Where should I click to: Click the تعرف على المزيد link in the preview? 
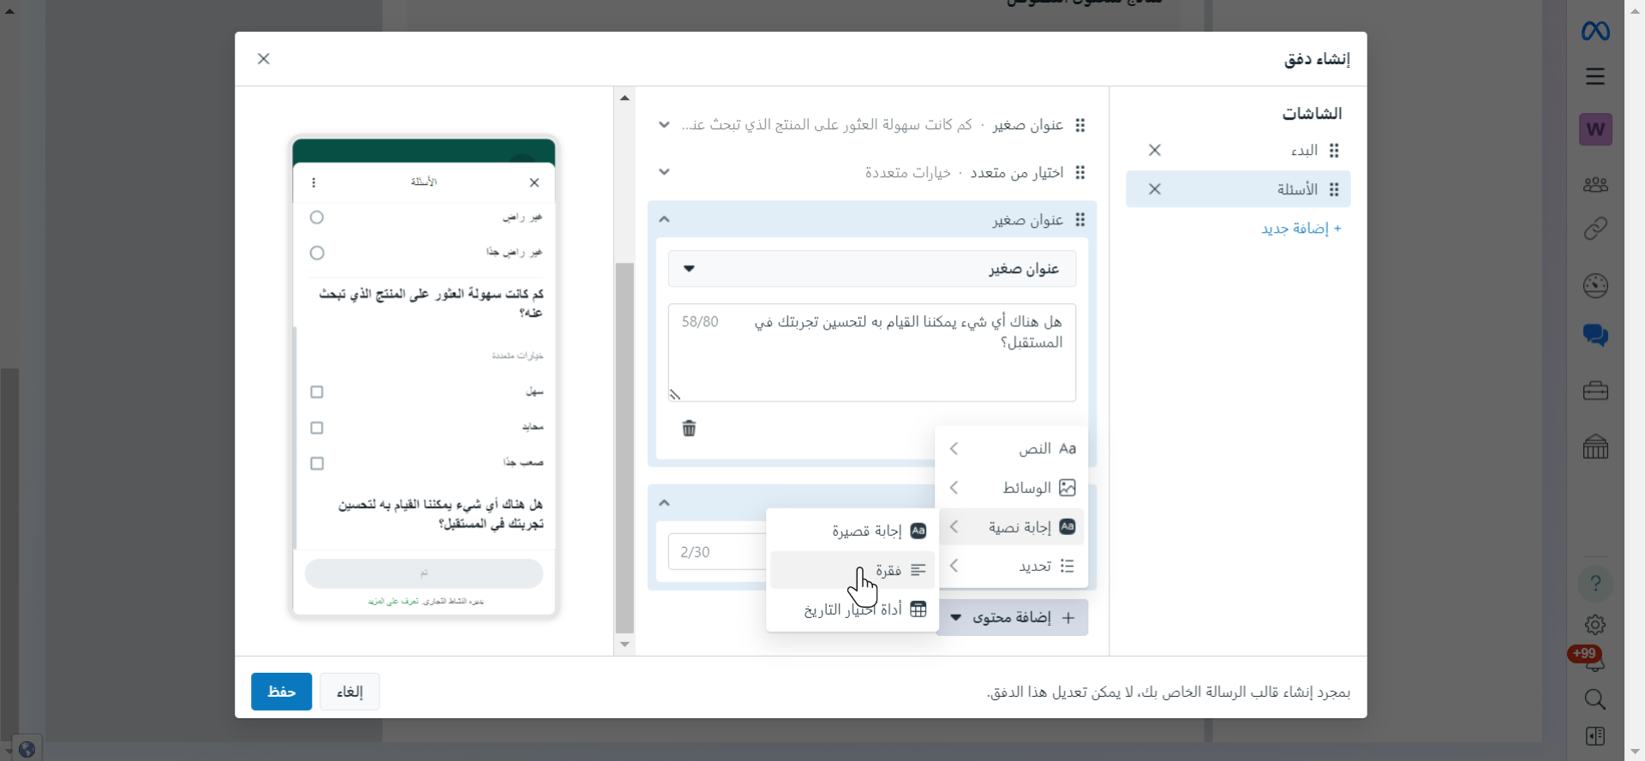[393, 602]
